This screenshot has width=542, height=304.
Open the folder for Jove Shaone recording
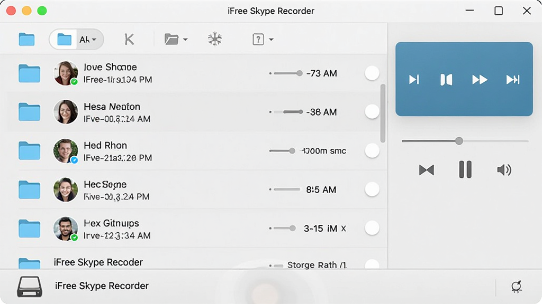30,73
